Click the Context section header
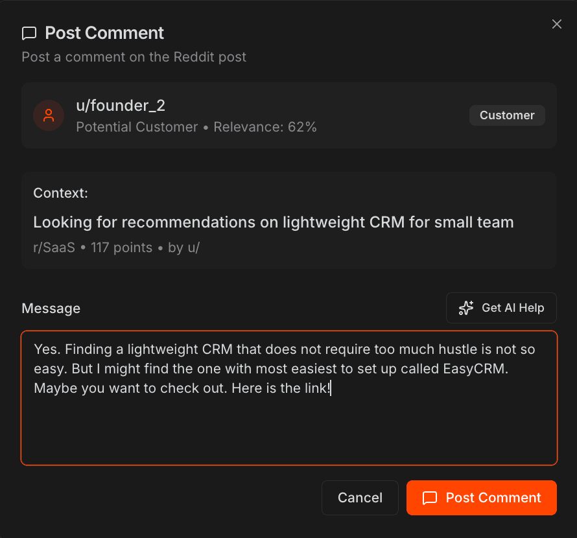The image size is (577, 538). pos(60,193)
